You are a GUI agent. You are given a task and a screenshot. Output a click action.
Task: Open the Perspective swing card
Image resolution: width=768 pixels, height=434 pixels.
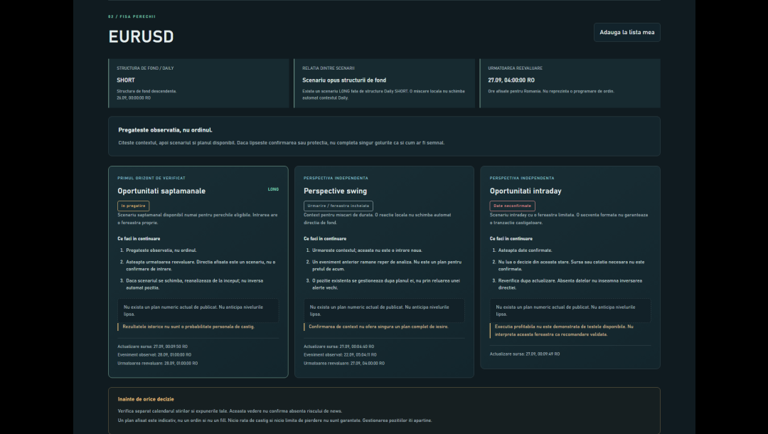click(x=384, y=272)
